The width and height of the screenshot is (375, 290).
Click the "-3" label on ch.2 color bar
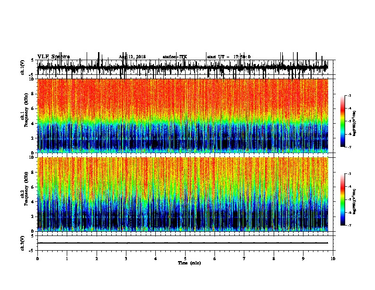(x=349, y=174)
